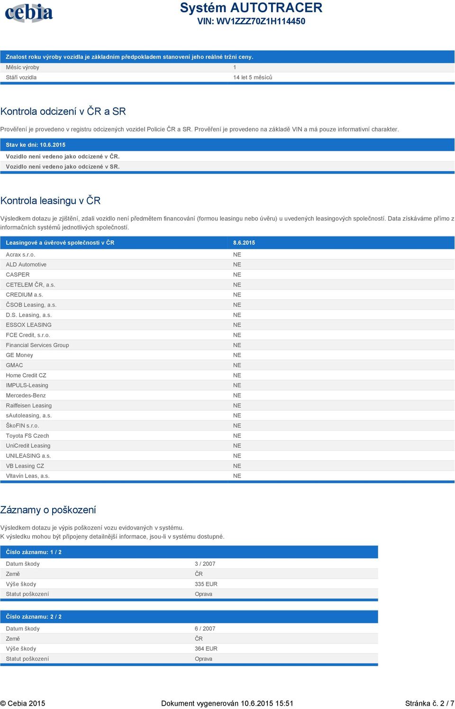455x709 pixels.
Task: Click the 'Toyota FS Czech' row
Action: tap(227, 436)
